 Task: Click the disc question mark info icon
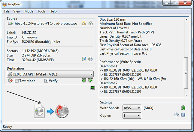pos(90,59)
